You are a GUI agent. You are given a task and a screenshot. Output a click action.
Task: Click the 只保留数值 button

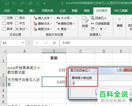(x=100, y=24)
